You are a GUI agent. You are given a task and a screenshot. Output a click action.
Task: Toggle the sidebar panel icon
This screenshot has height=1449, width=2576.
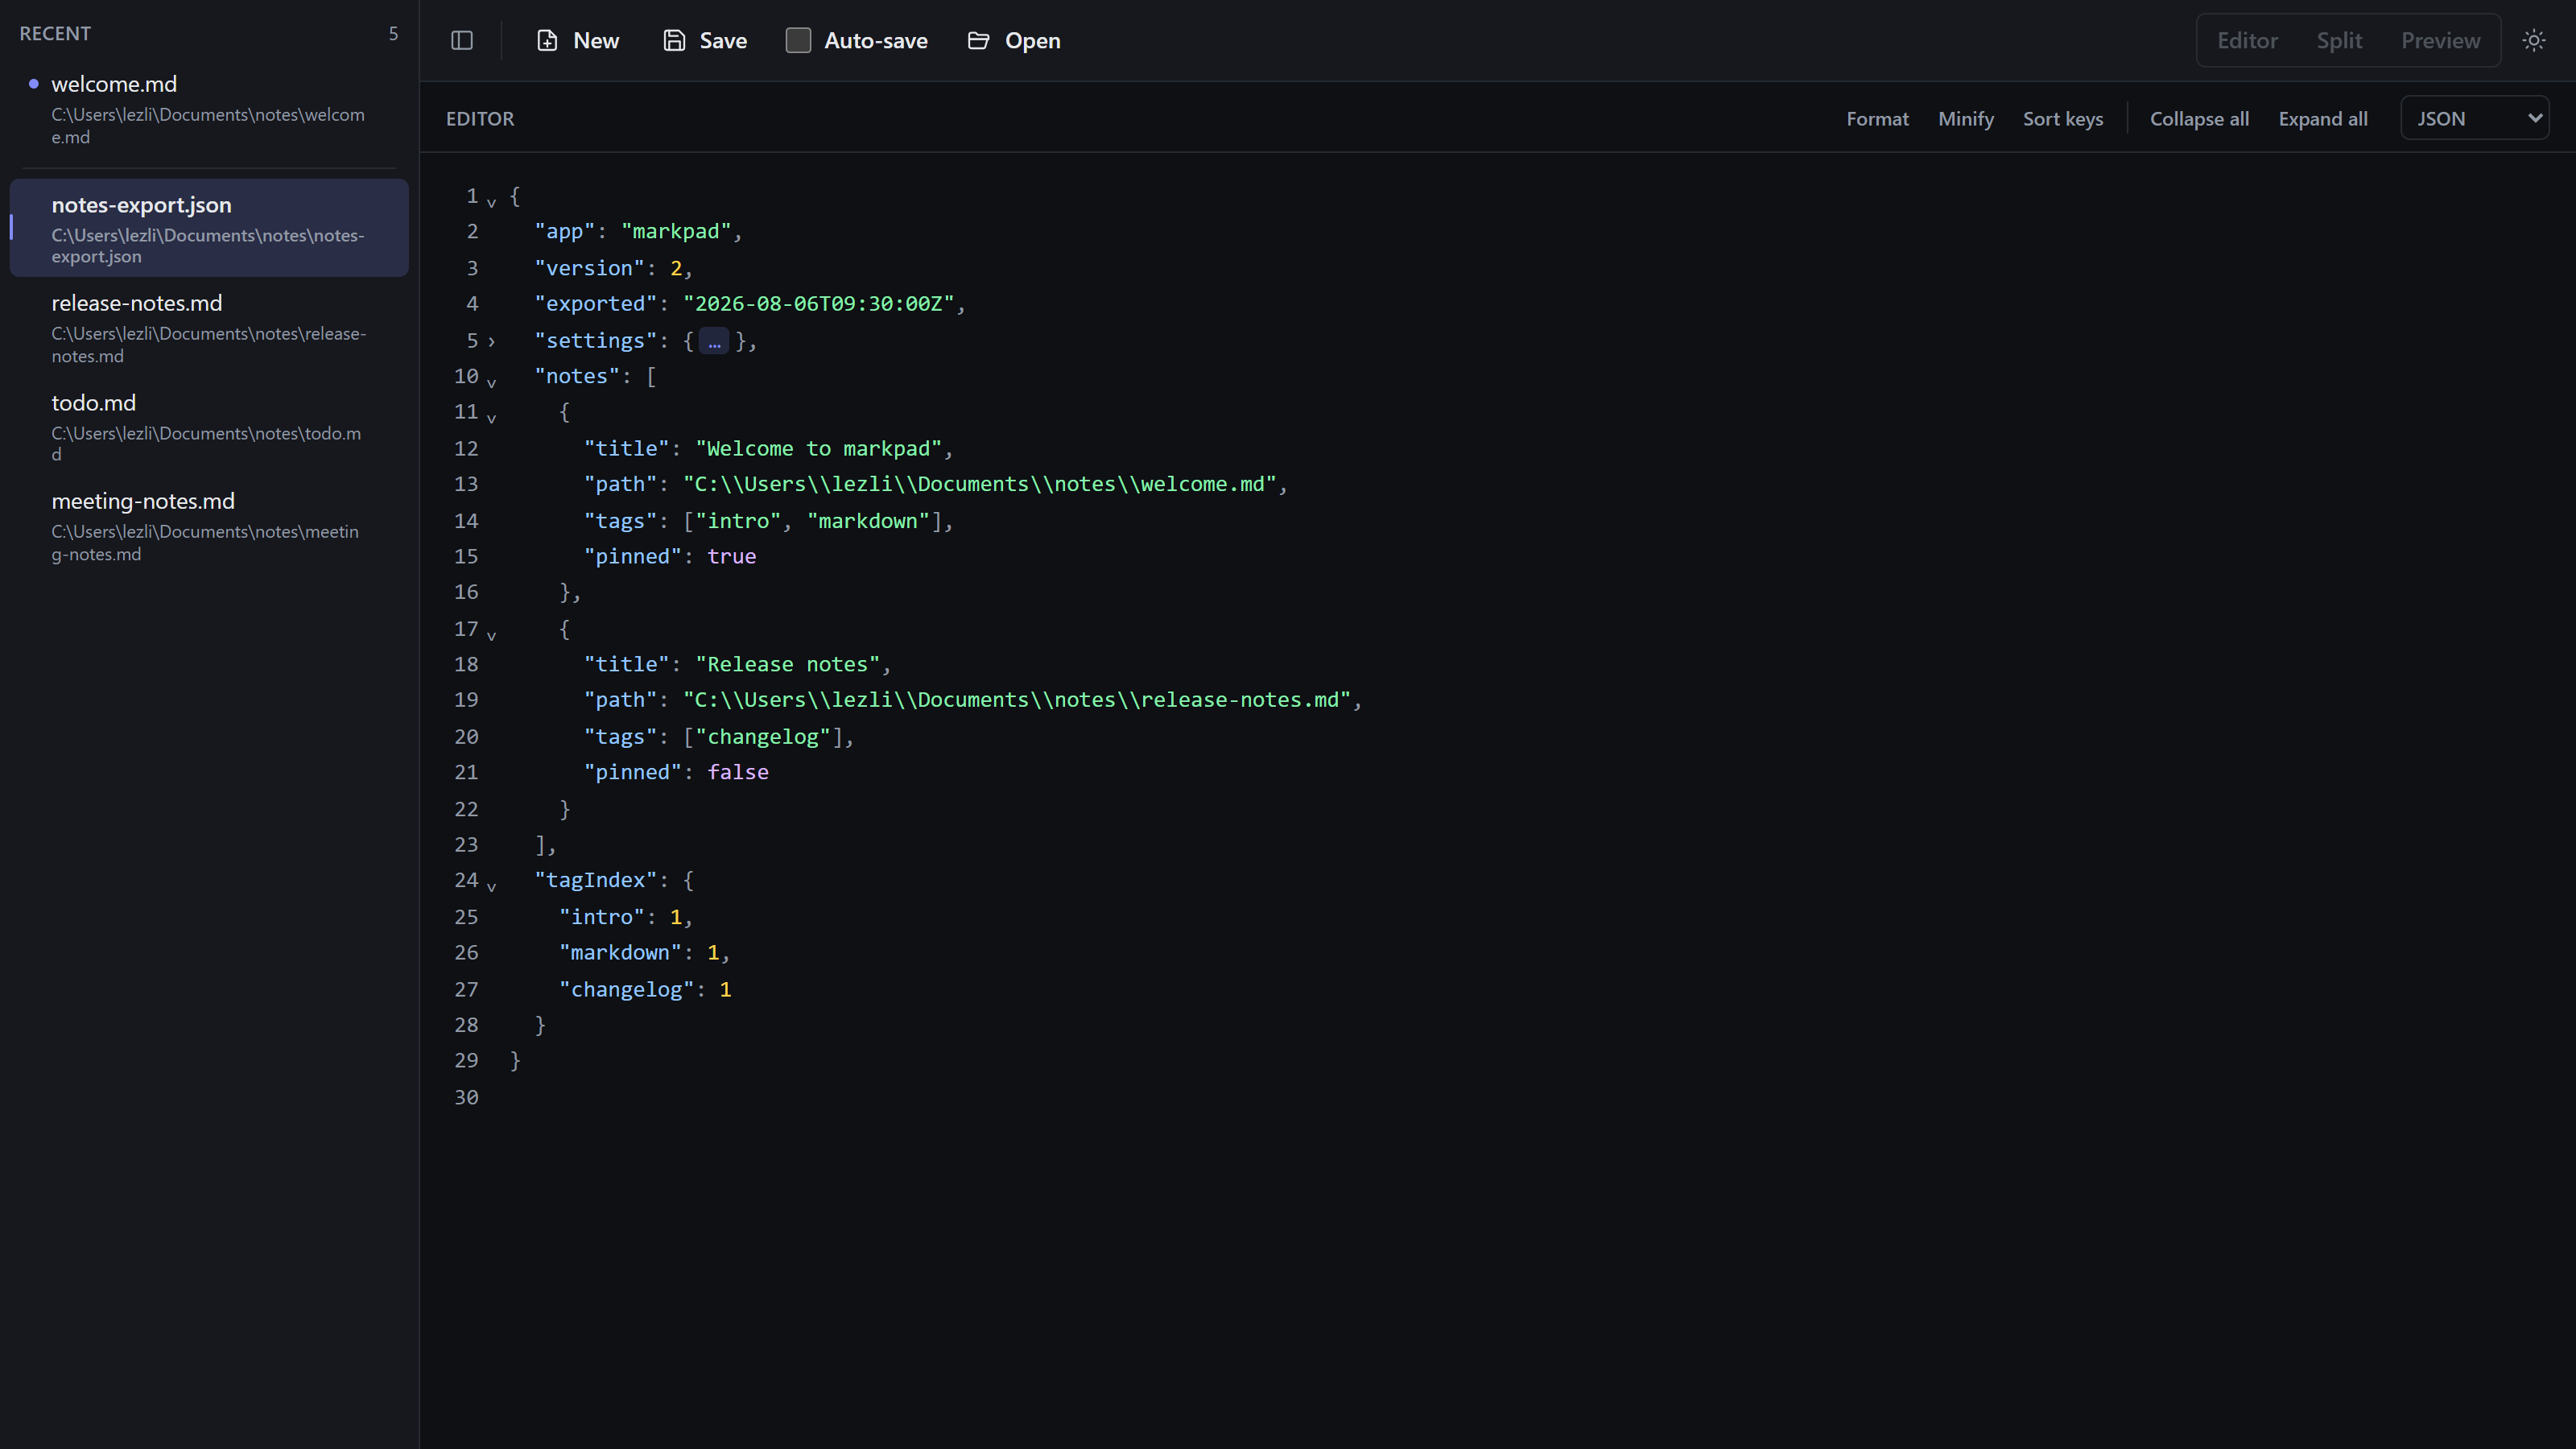(x=462, y=40)
